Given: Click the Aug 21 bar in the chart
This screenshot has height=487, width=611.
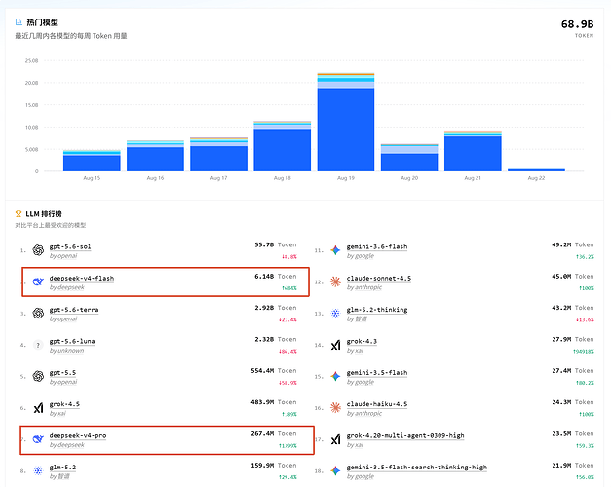Looking at the screenshot, I should pyautogui.click(x=473, y=151).
